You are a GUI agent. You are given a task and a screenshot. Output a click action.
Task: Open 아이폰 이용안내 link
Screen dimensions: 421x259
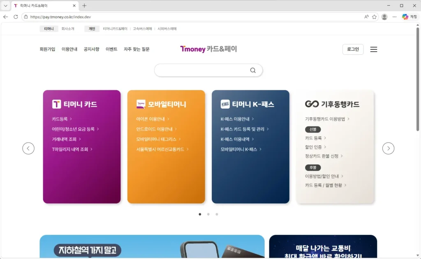(153, 119)
